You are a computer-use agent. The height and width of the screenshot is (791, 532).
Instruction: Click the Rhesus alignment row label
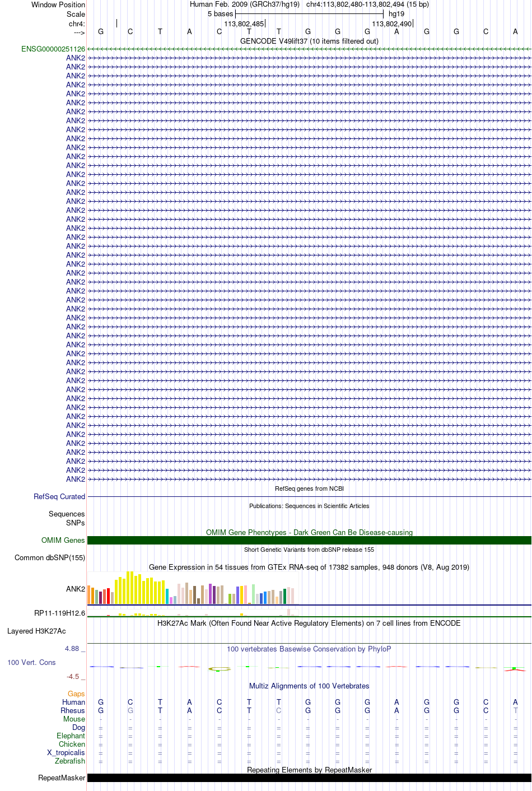click(73, 710)
